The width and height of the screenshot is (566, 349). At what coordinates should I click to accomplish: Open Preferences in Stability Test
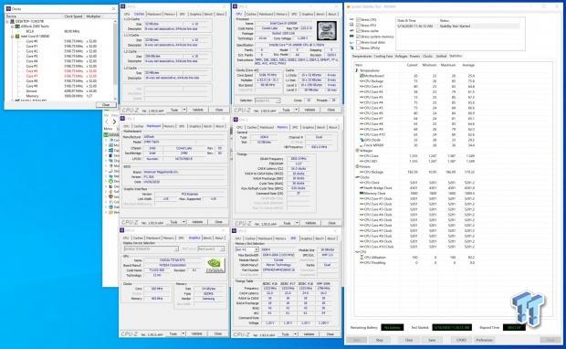coord(484,340)
